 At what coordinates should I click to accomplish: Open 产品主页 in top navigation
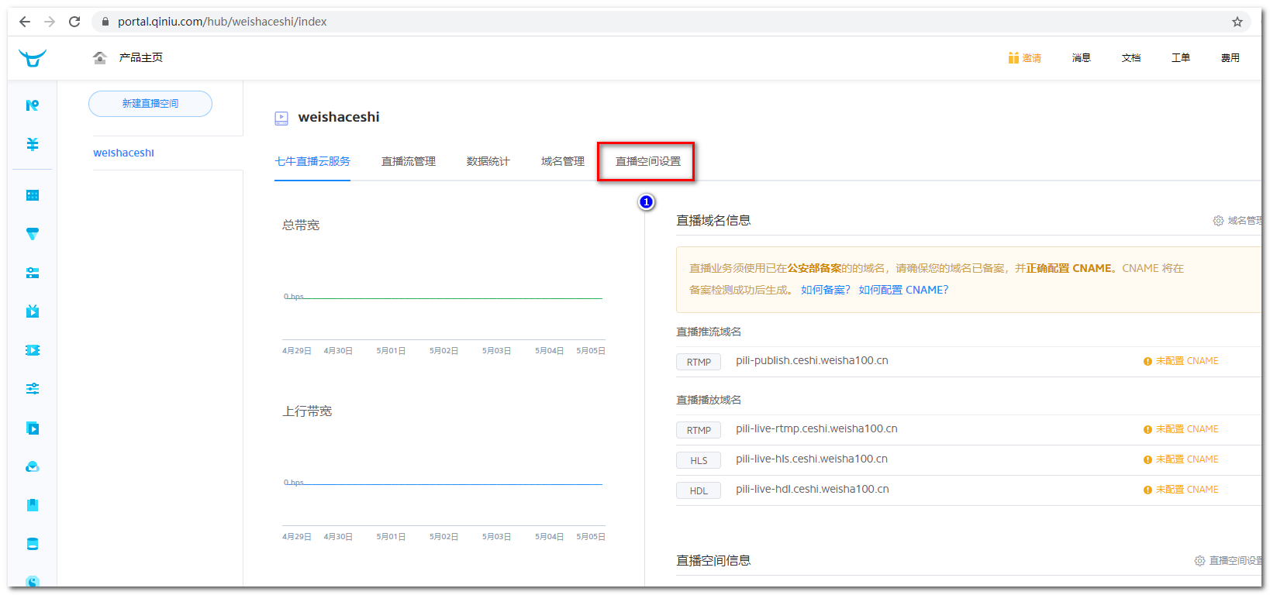click(x=141, y=57)
